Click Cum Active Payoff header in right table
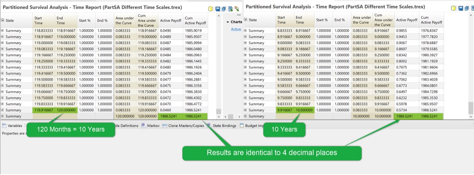 click(431, 20)
